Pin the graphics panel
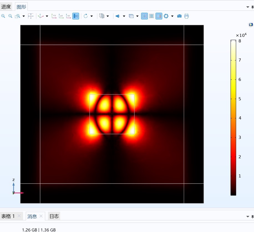 (253, 7)
